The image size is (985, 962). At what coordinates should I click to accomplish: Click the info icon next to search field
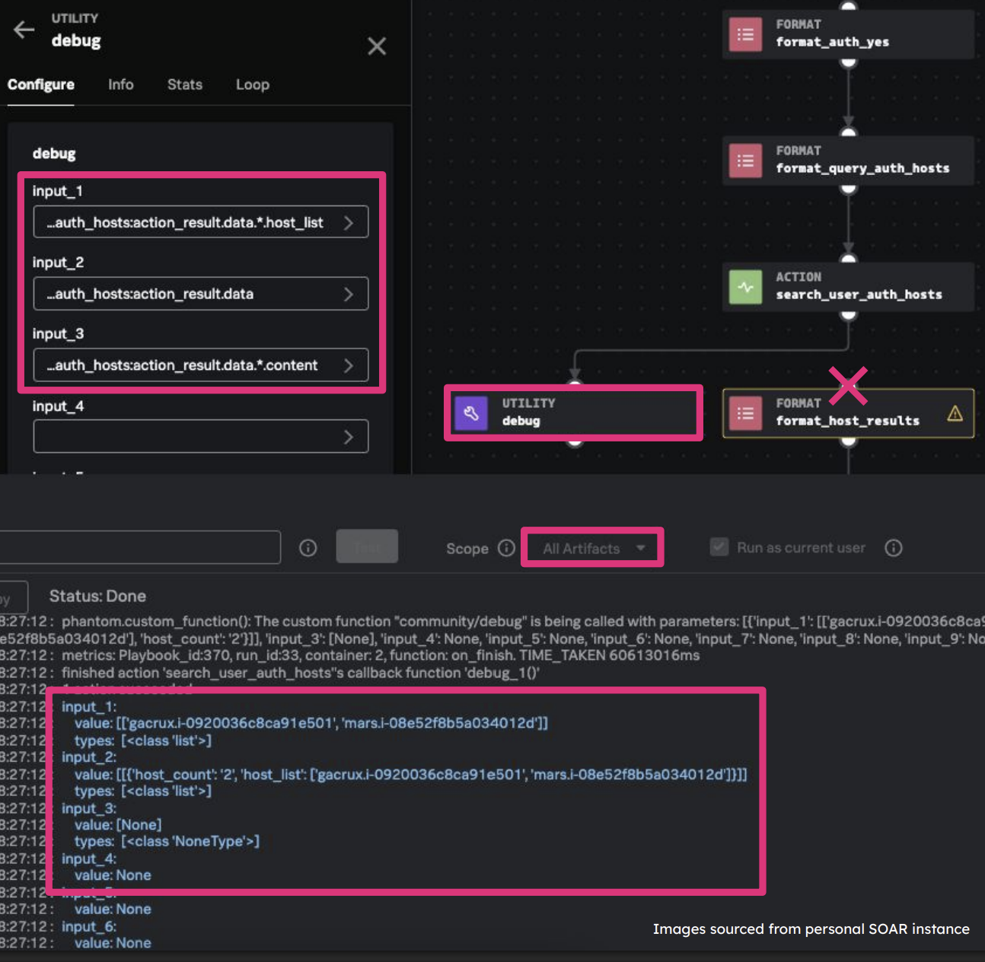308,546
